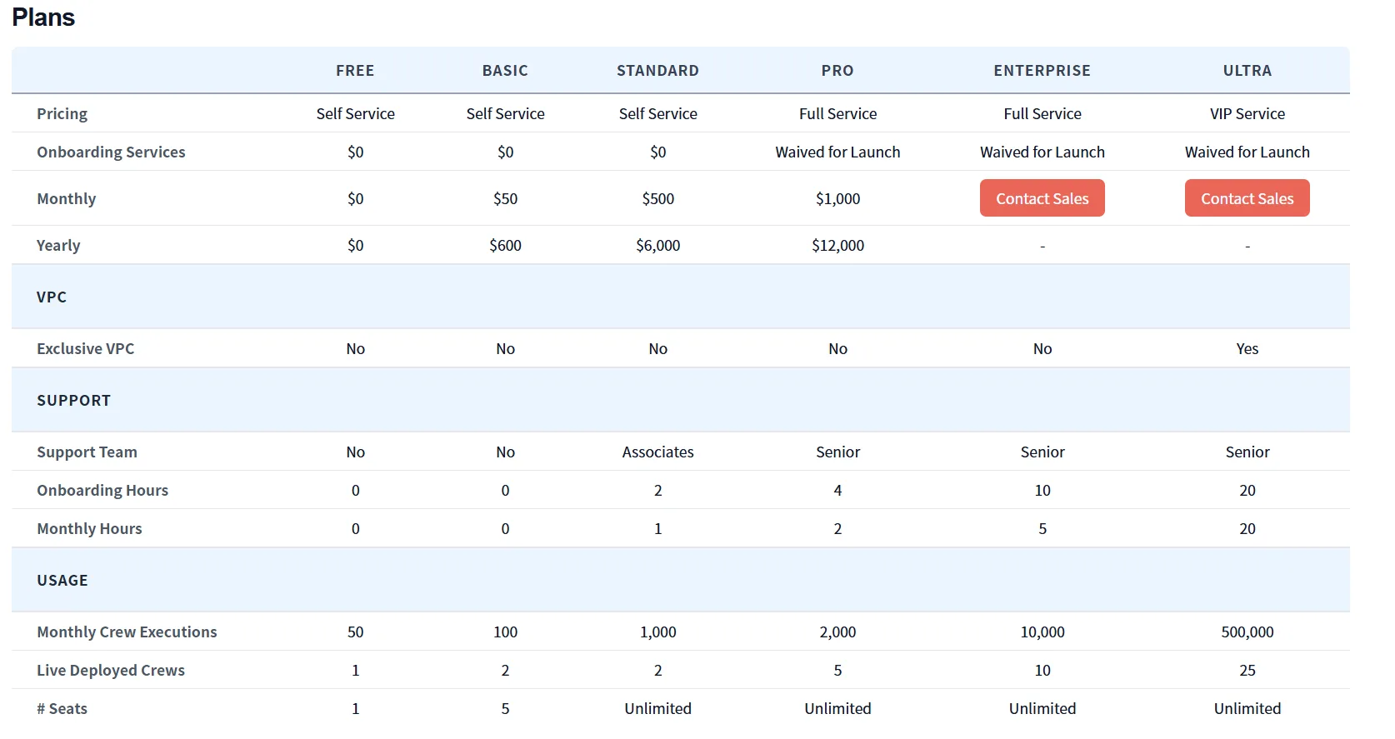
Task: Click the VPC section header
Action: tap(52, 297)
